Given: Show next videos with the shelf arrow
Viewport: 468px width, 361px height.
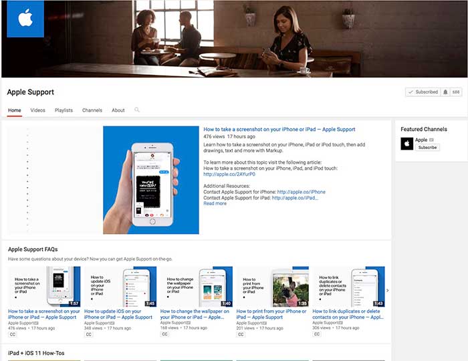Looking at the screenshot, I should coord(387,290).
